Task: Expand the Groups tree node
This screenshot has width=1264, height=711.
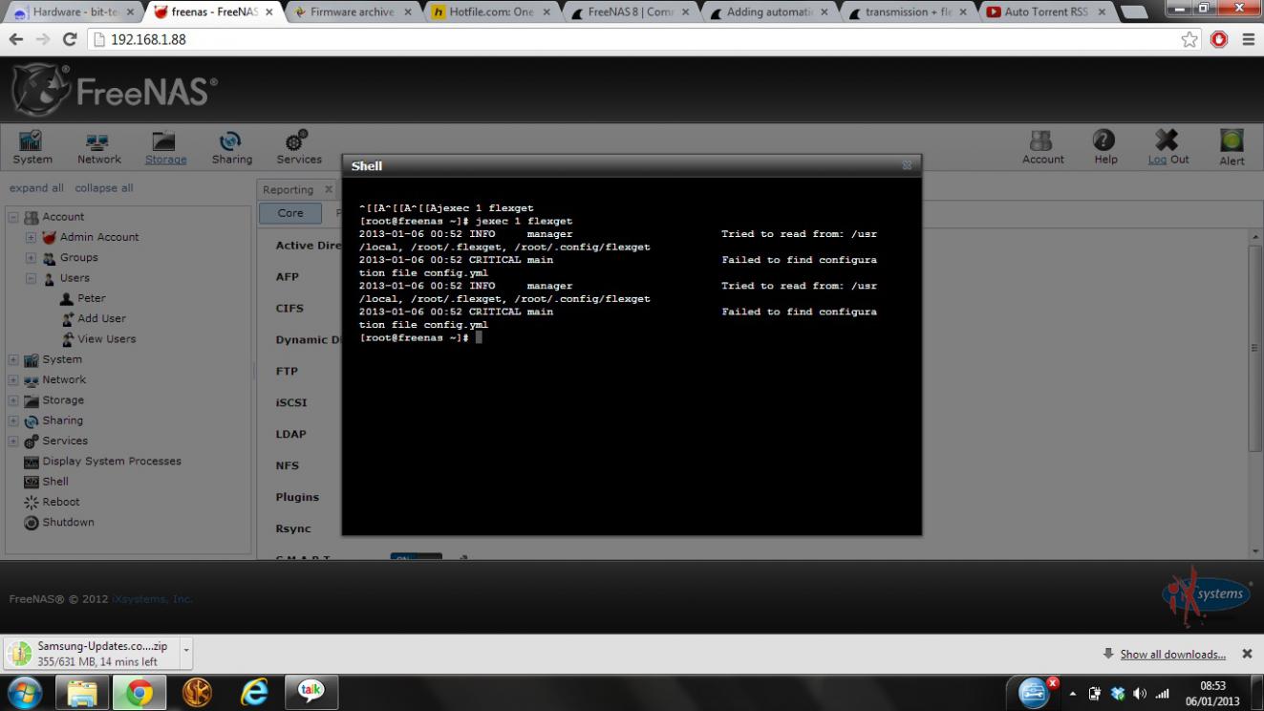Action: point(31,257)
